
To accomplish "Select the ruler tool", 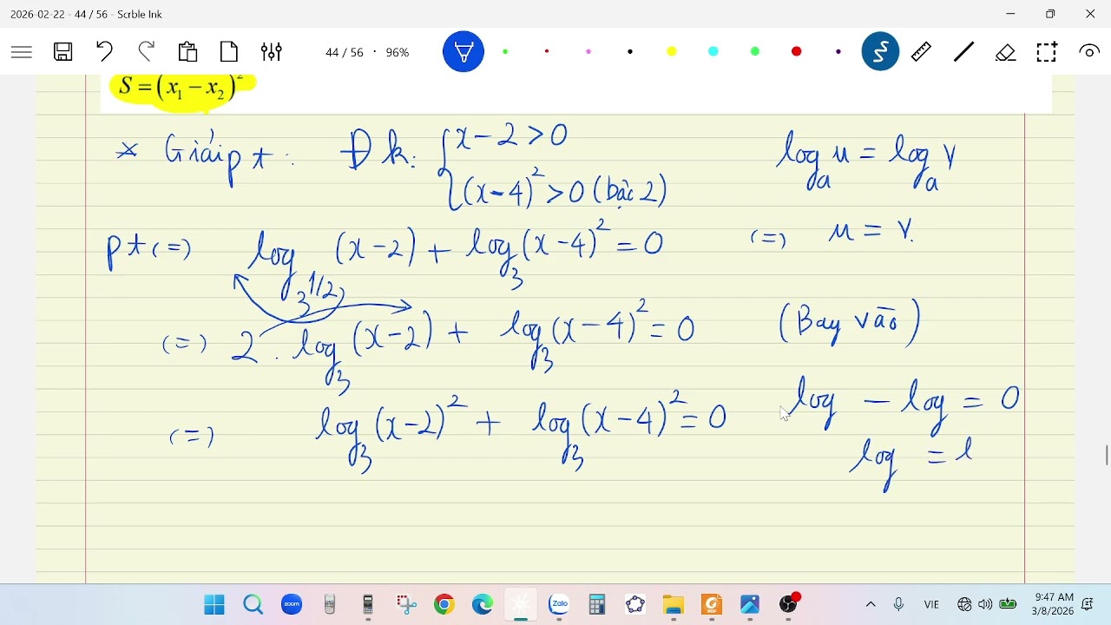I will point(922,52).
